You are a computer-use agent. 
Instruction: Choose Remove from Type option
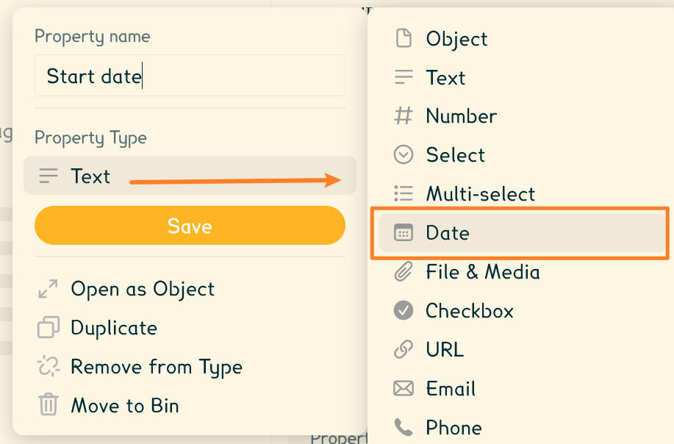[x=156, y=367]
